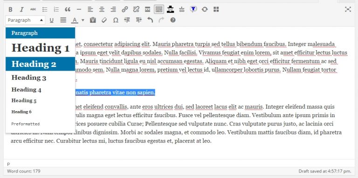
Task: Align text left
Action: 90,9
